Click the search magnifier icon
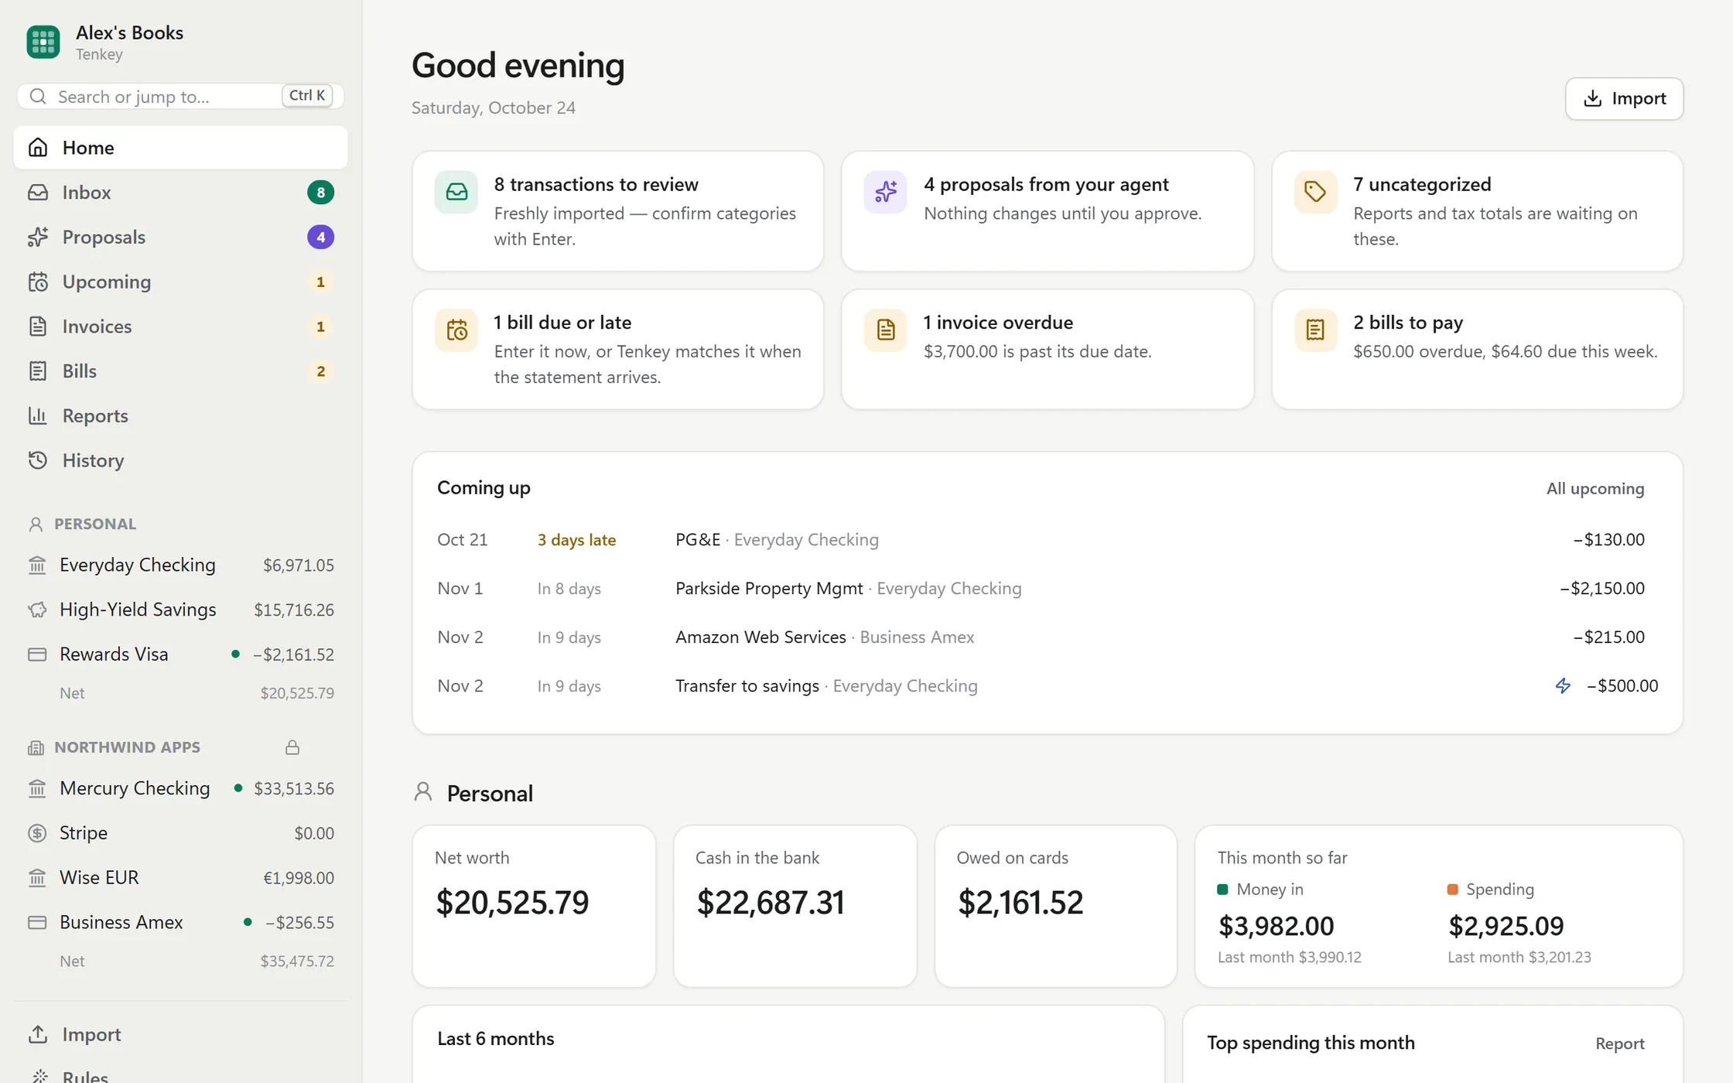Viewport: 1733px width, 1083px height. pos(37,96)
